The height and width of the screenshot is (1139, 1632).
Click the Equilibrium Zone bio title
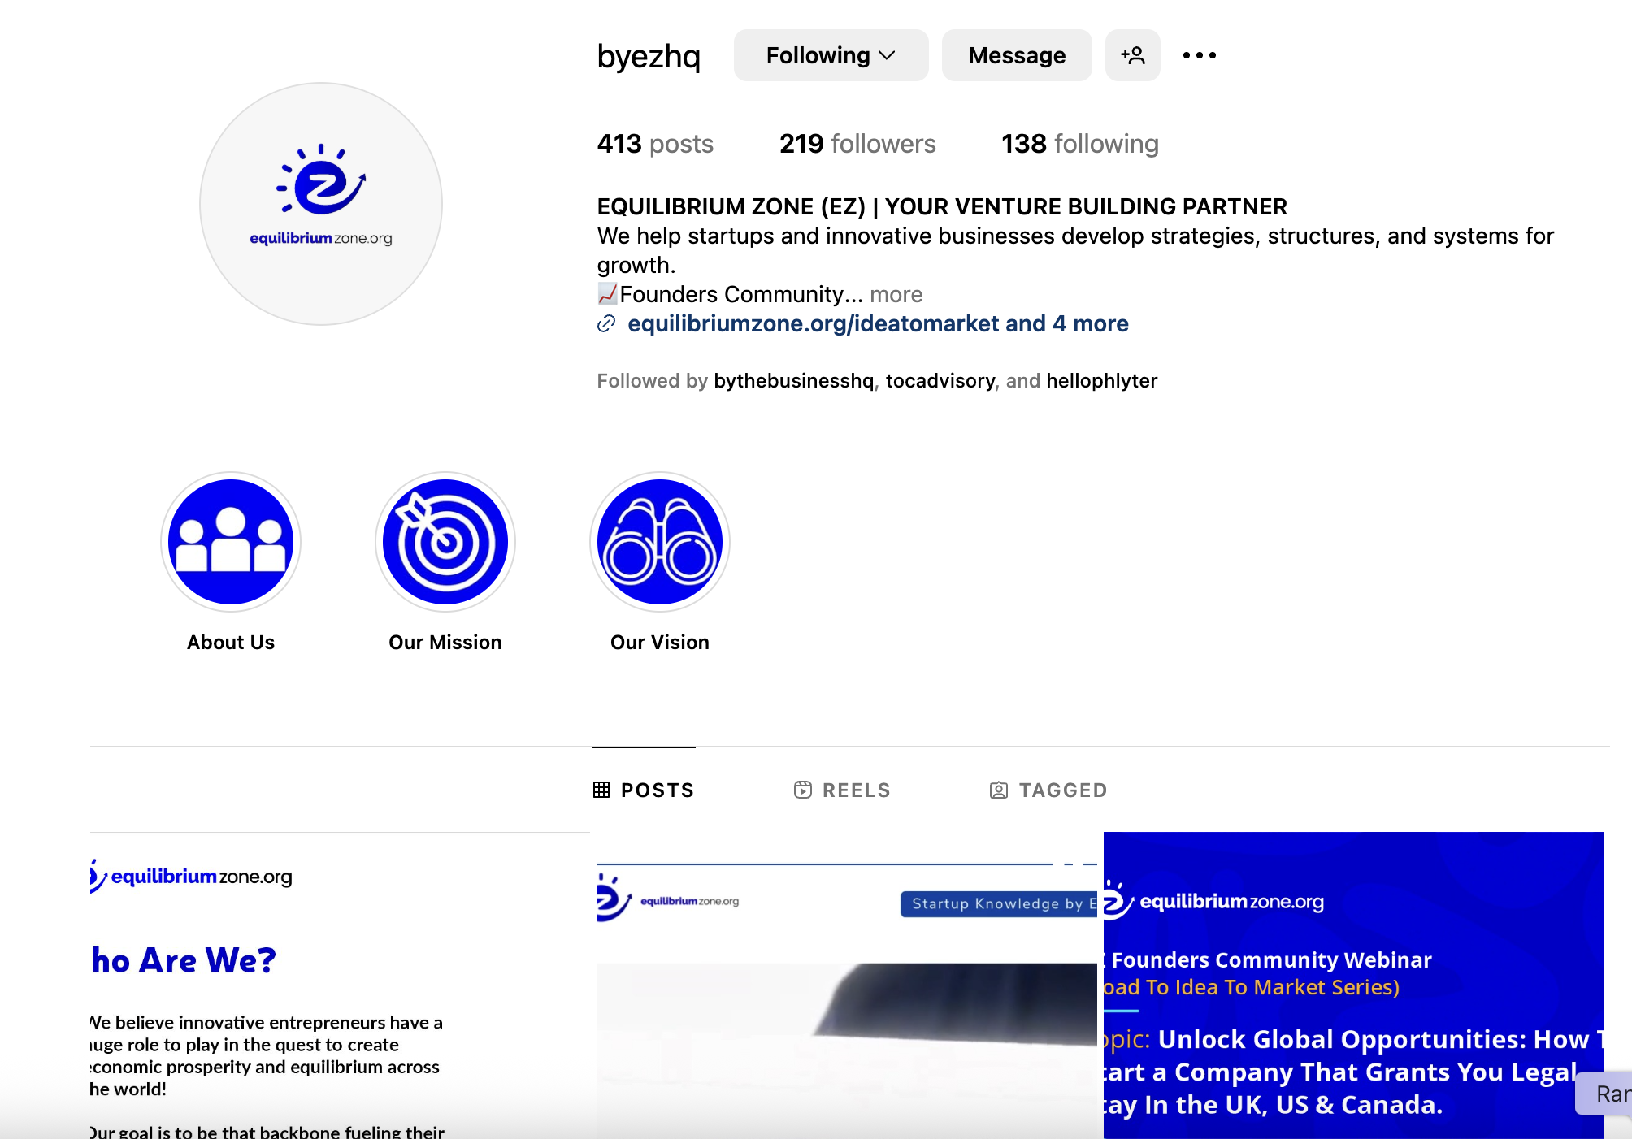[942, 206]
